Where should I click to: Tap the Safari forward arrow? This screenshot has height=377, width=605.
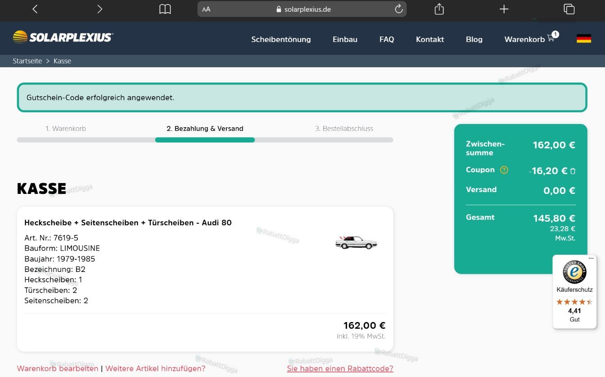pyautogui.click(x=100, y=9)
